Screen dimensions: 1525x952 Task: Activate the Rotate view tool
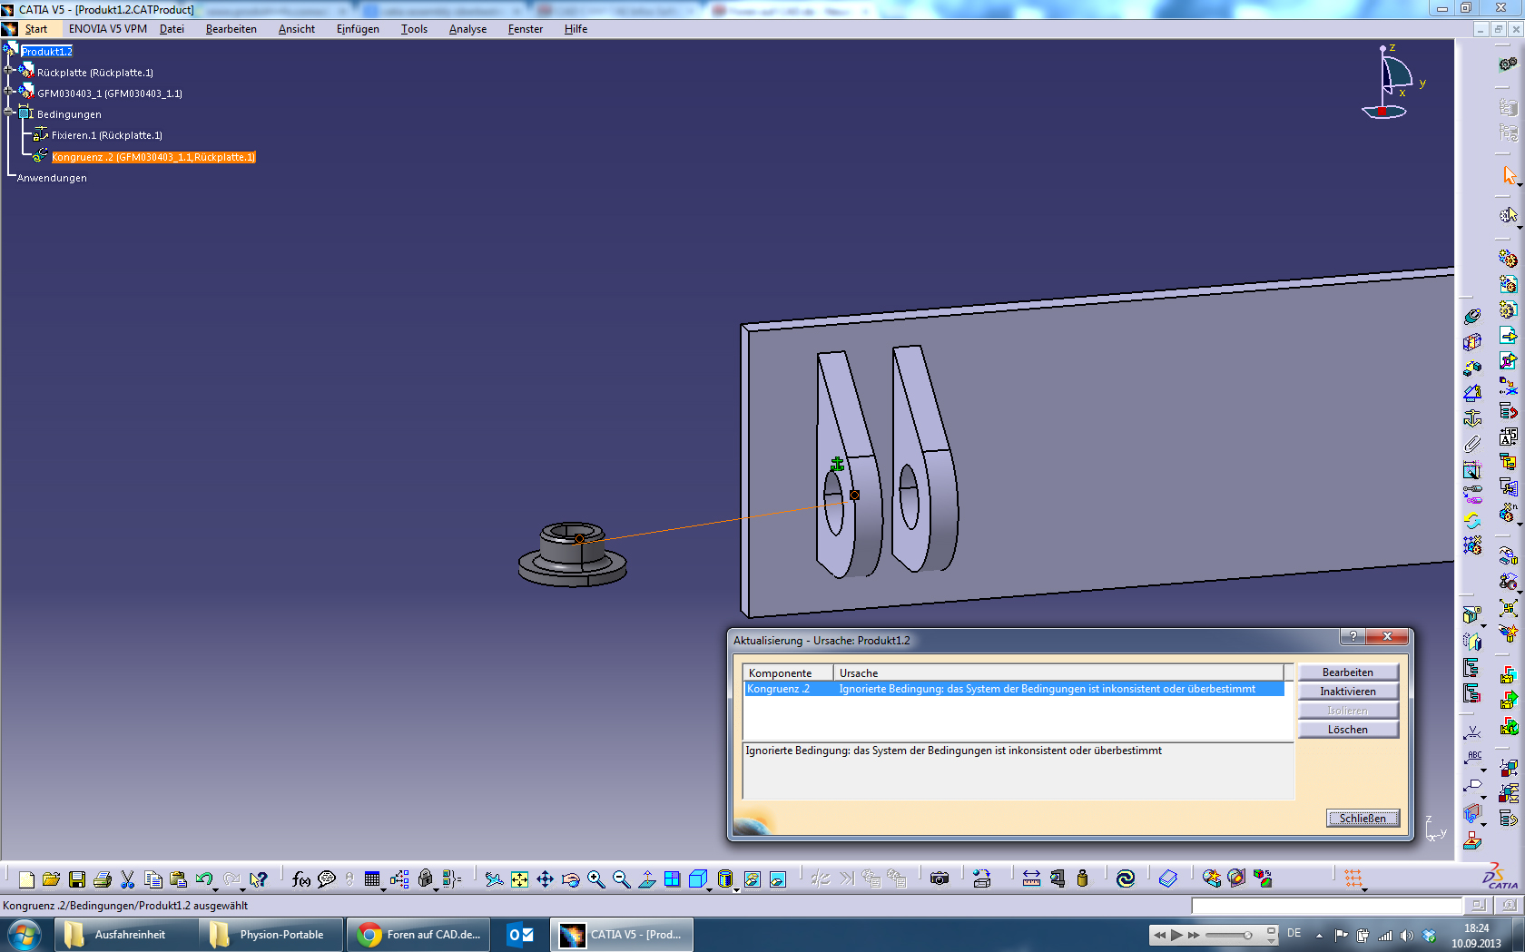570,878
